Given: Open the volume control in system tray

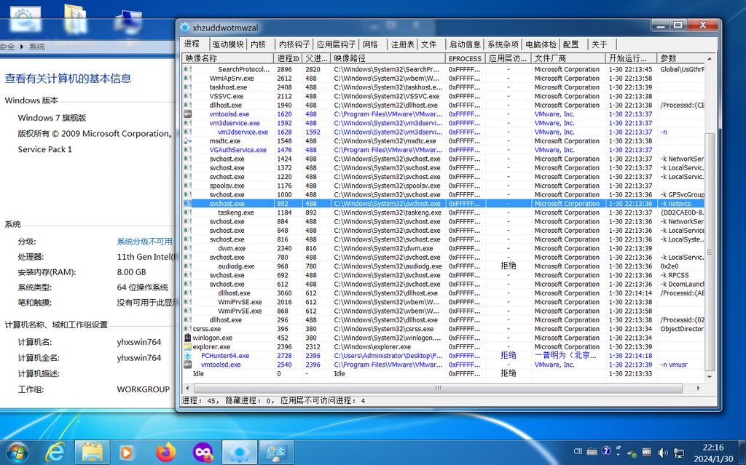Looking at the screenshot, I should (662, 452).
